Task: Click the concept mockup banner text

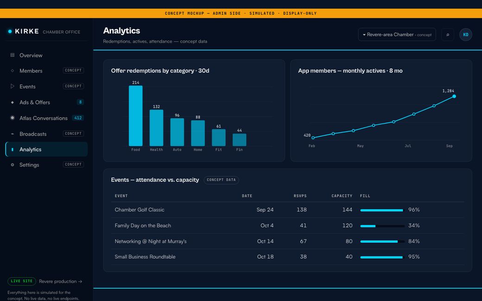Action: click(241, 13)
